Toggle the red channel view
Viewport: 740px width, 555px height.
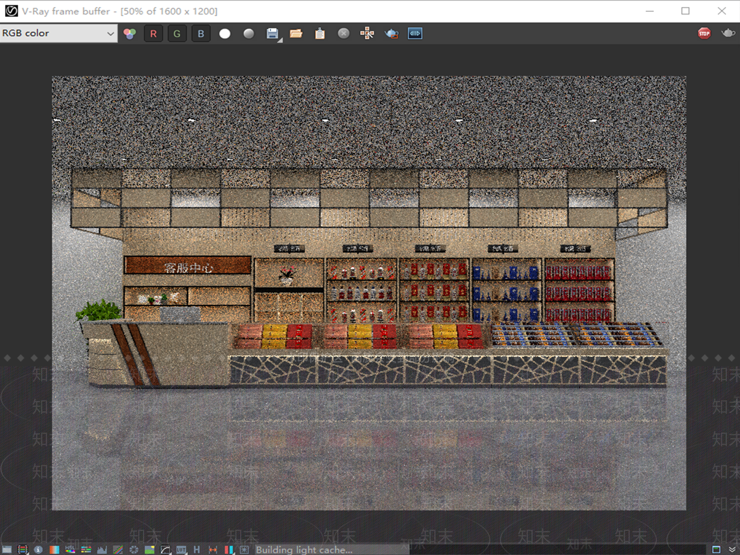(x=154, y=33)
